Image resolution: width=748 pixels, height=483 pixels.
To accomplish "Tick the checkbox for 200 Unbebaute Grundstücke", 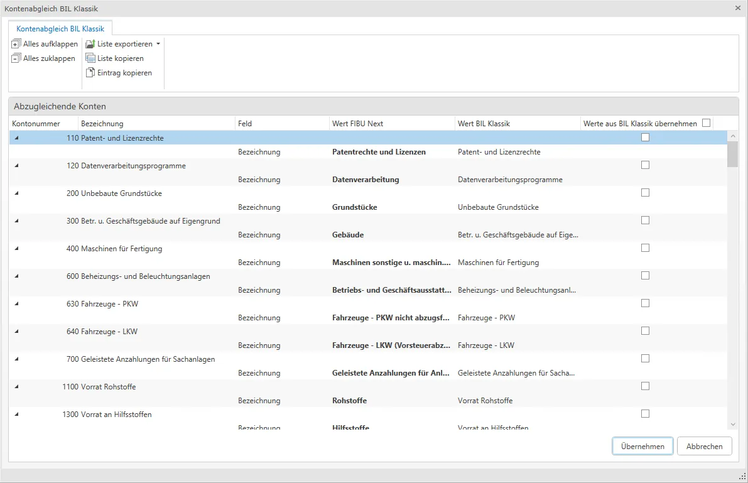I will click(646, 193).
